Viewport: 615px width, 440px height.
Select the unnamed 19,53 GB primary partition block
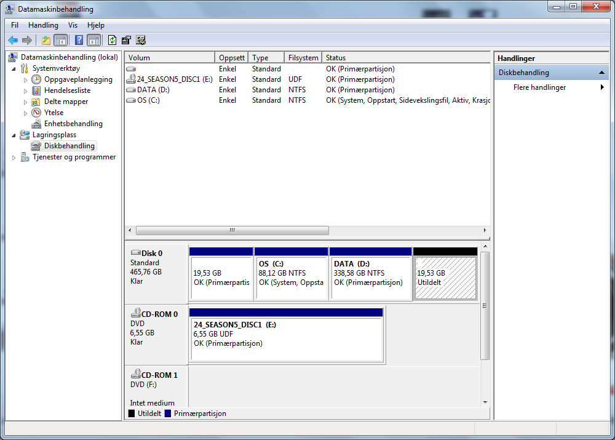(221, 274)
